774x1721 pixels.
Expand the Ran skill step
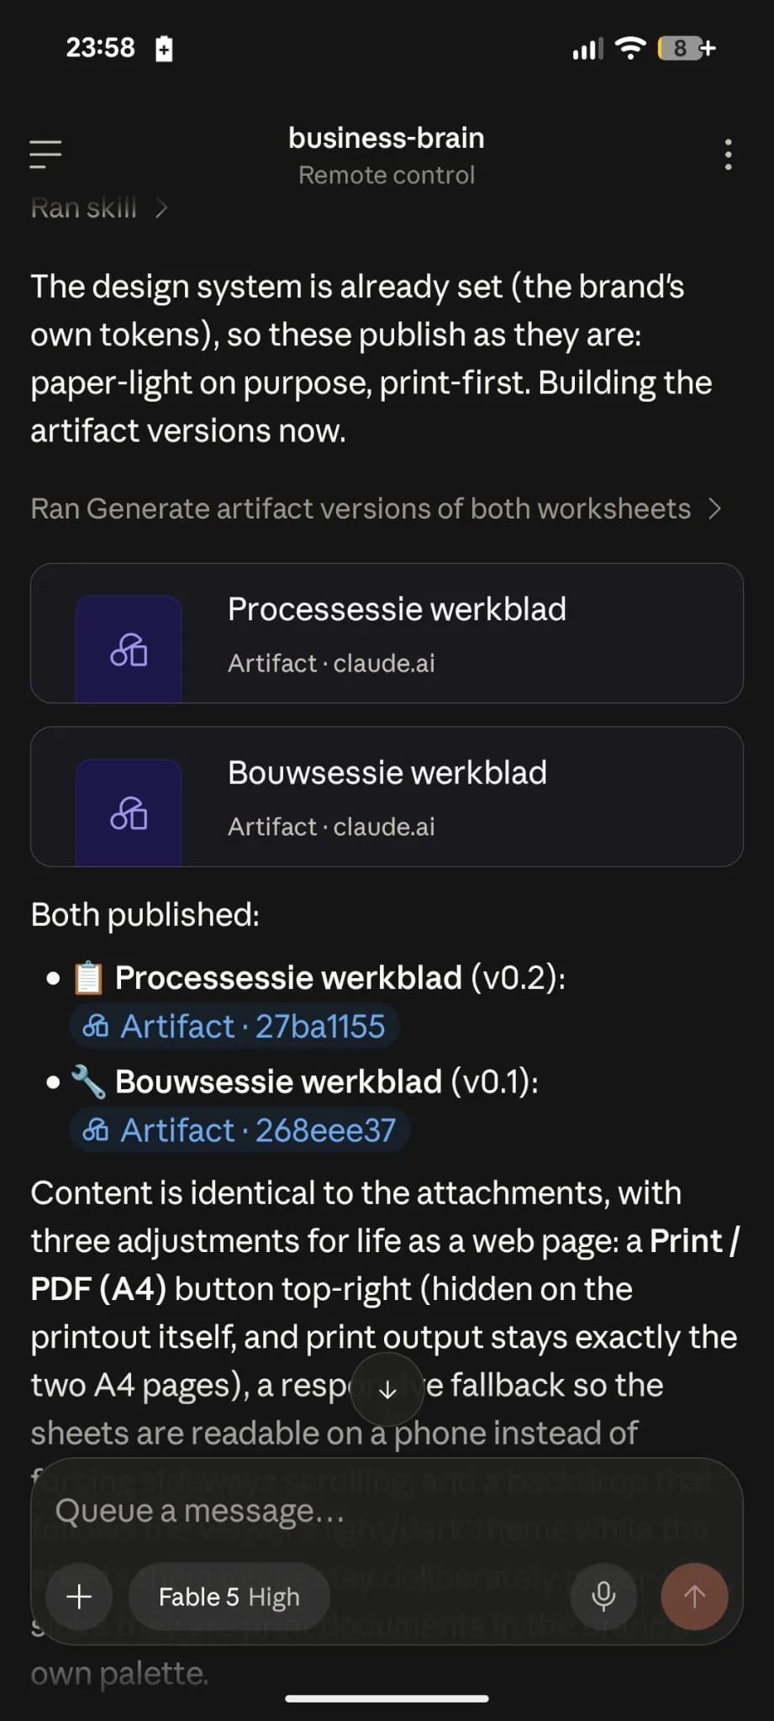[x=99, y=208]
